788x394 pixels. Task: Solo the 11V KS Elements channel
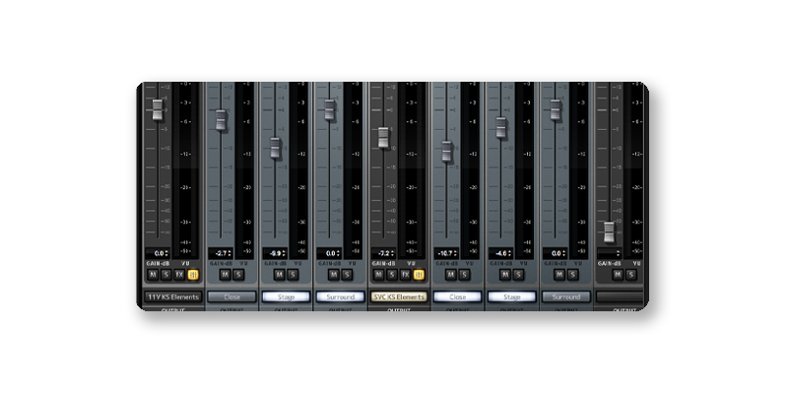(x=165, y=275)
